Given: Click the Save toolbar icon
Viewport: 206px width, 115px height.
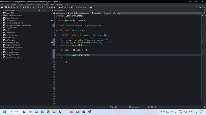Looking at the screenshot, I should pos(6,7).
